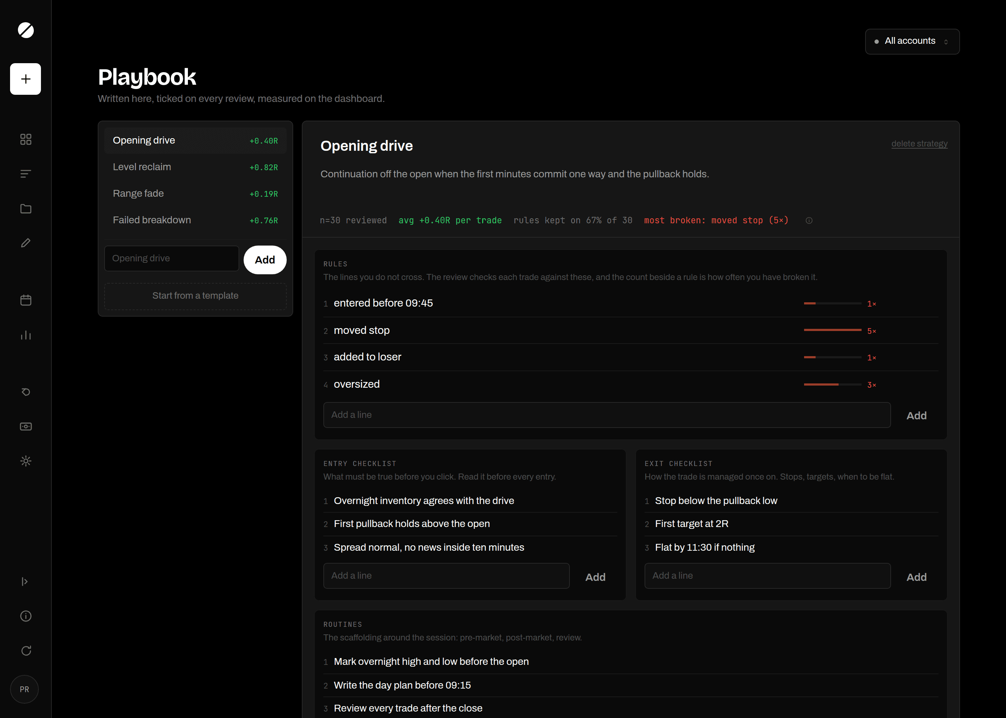
Task: Open the sidebar info circle icon
Action: pyautogui.click(x=26, y=616)
